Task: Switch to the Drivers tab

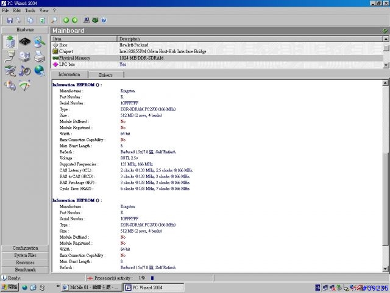Action: (x=105, y=75)
